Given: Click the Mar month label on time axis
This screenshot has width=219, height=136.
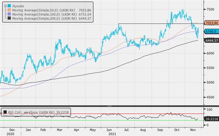Looking at the screenshot, I should pos(59,130).
